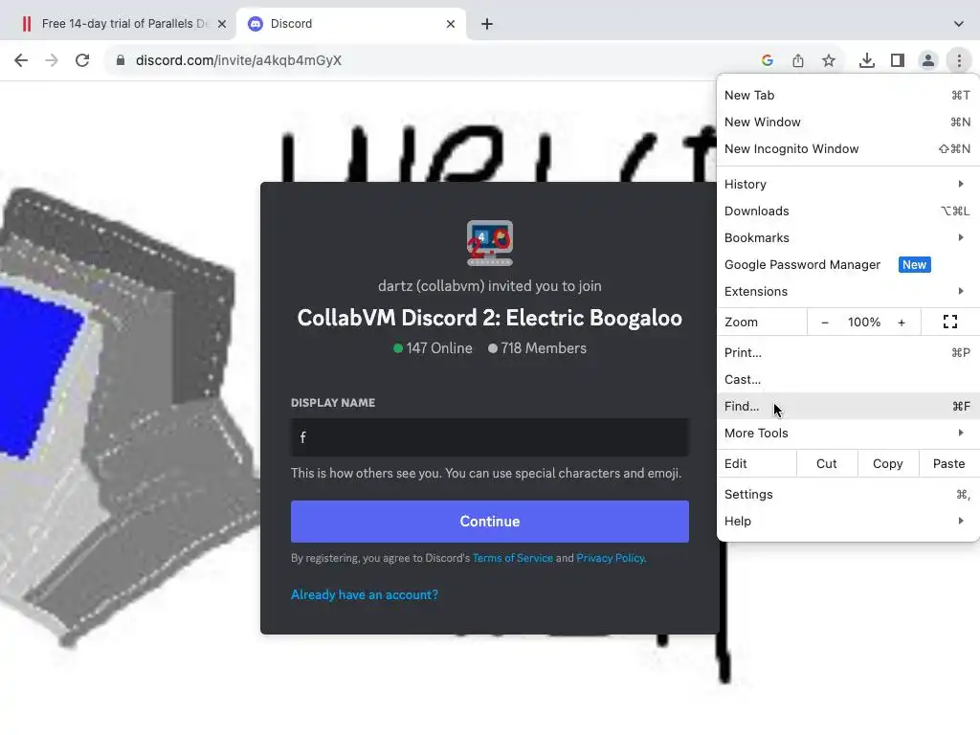Screen dimensions: 980x735
Task: Select Cast... from the menu
Action: [848, 379]
